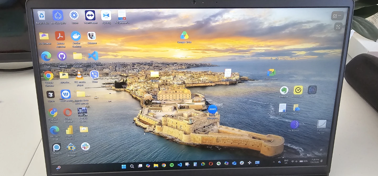Select the Microsoft Edge icon beside GitHub Desktop
Screen dimensions: 378x176
click(47, 60)
